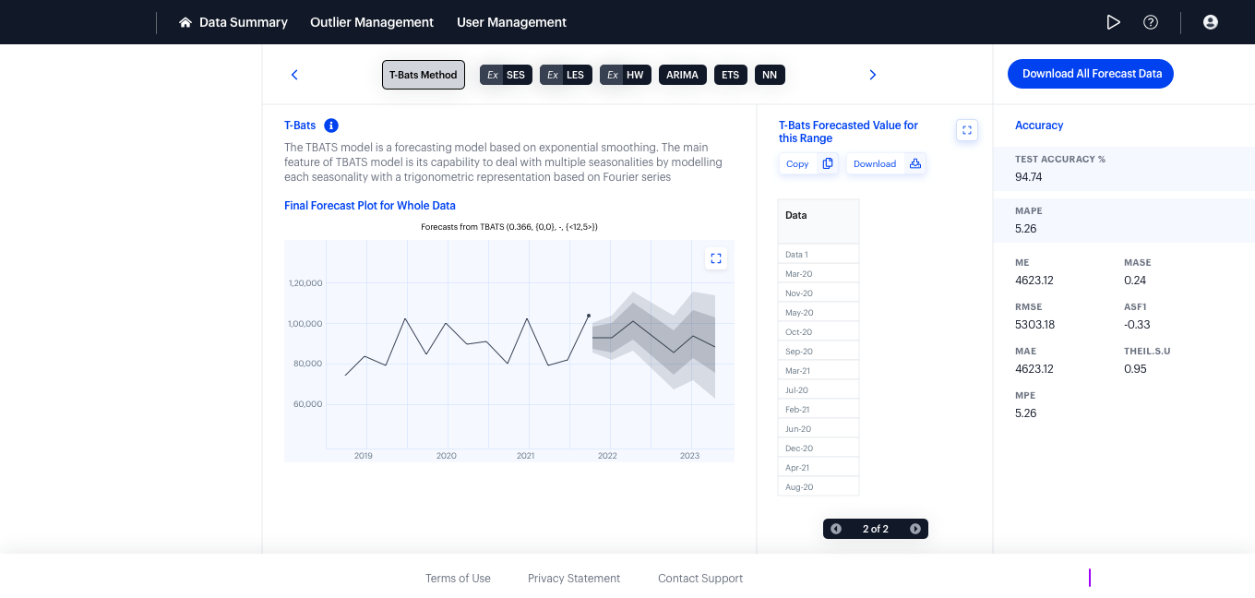1255x598 pixels.
Task: Show next forecasting methods chevron
Action: (873, 75)
